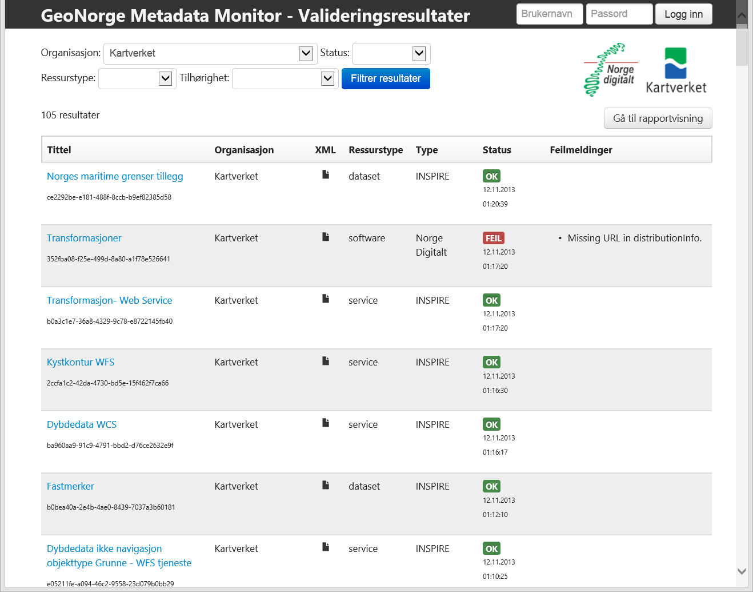This screenshot has height=592, width=753.
Task: Open the Transformasjoner link
Action: click(84, 238)
